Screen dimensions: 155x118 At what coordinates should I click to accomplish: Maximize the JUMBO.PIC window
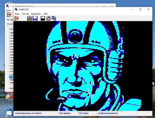(x=140, y=9)
